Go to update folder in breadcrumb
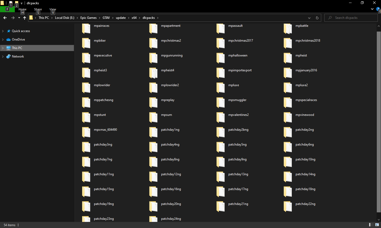Image resolution: width=381 pixels, height=228 pixels. (x=121, y=18)
